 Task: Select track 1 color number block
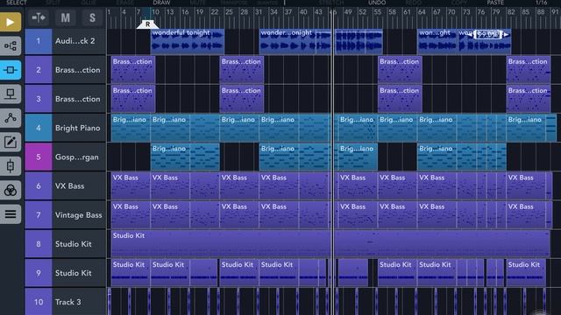(x=39, y=41)
